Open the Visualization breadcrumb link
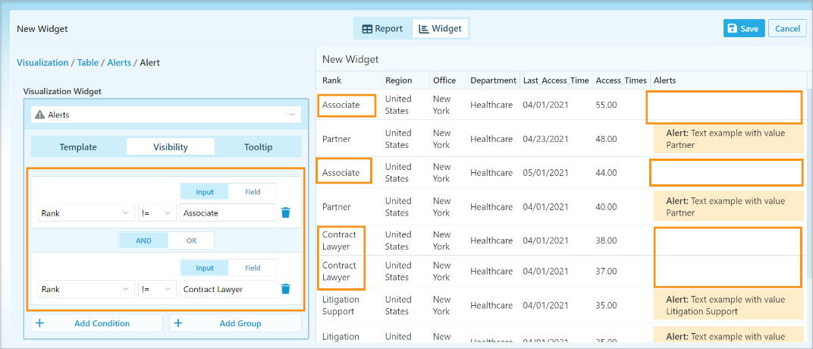 click(42, 63)
